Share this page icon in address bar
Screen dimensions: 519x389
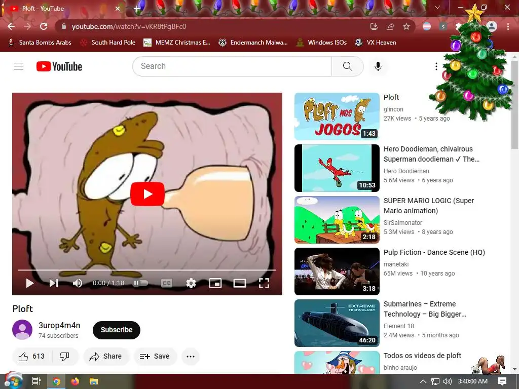coord(390,26)
